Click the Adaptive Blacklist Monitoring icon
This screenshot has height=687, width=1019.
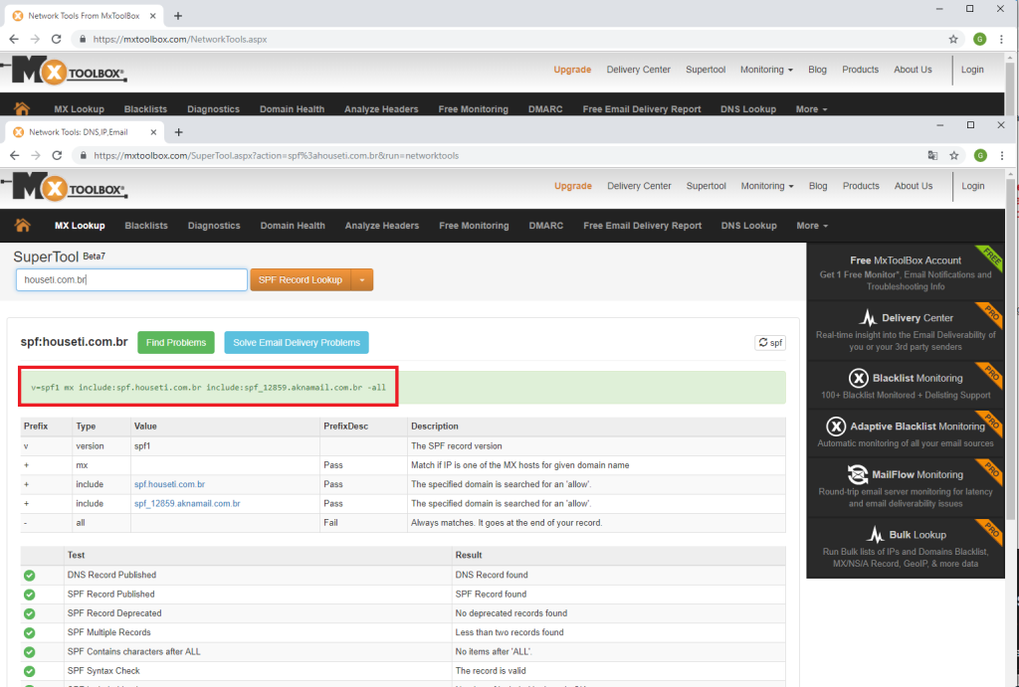[836, 426]
